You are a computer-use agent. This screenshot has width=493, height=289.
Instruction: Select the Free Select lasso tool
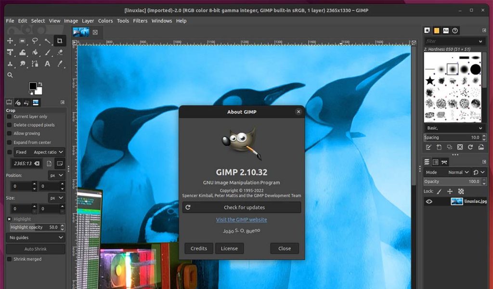[x=35, y=41]
